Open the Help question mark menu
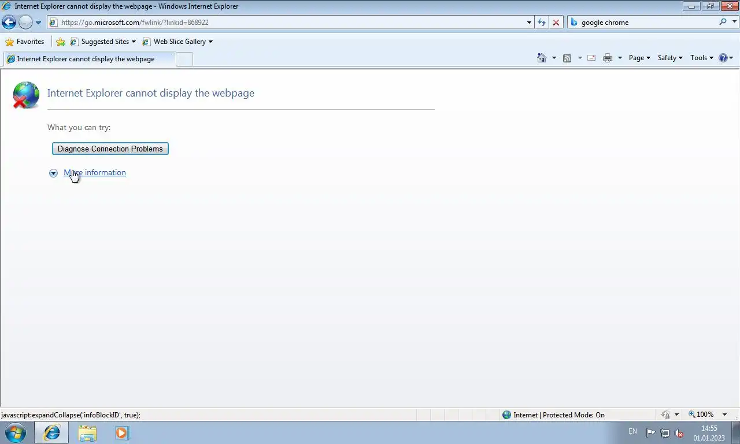The image size is (740, 444). pyautogui.click(x=726, y=58)
